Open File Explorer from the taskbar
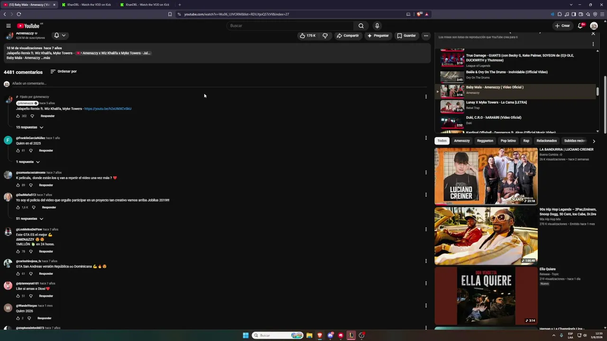This screenshot has height=341, width=607. click(x=309, y=335)
